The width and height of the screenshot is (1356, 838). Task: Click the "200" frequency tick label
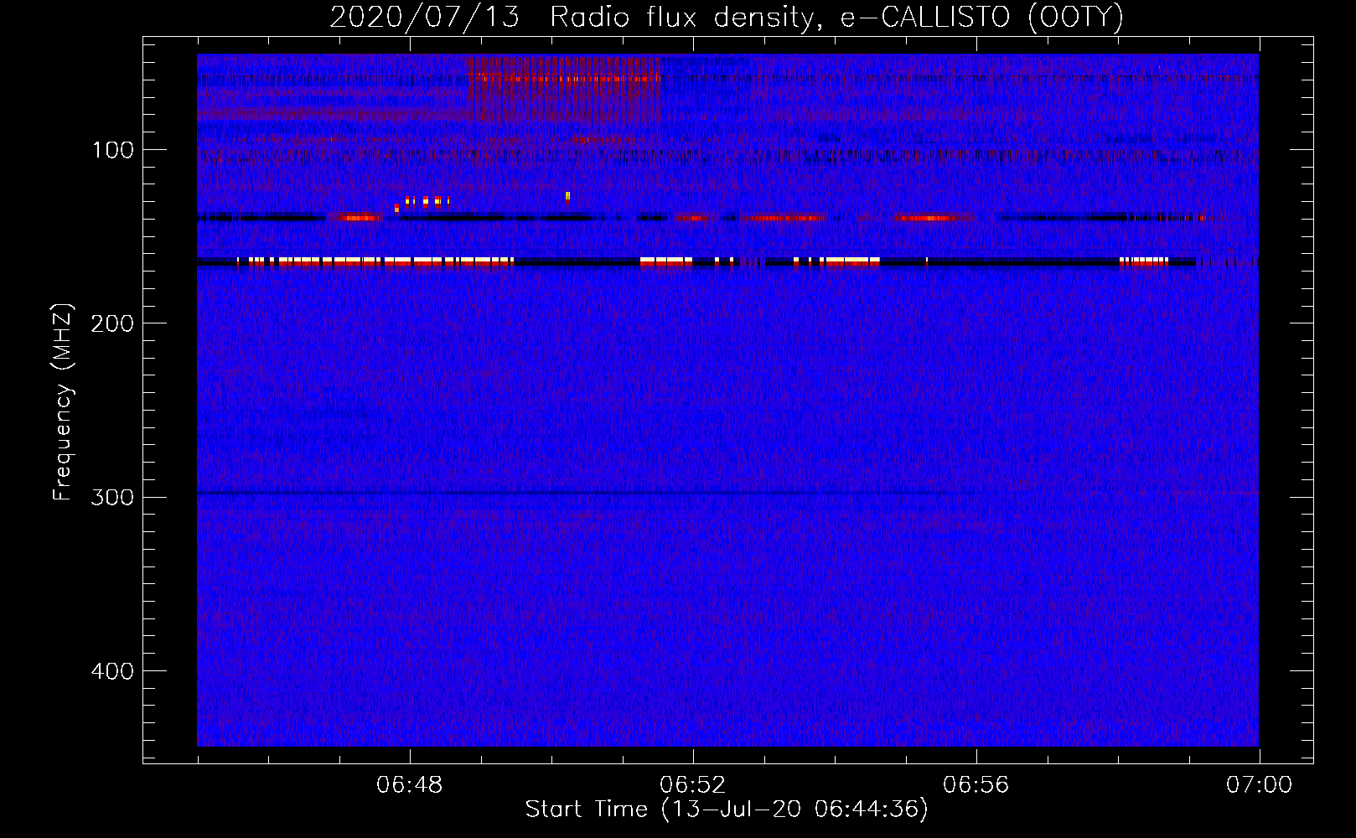pyautogui.click(x=112, y=324)
